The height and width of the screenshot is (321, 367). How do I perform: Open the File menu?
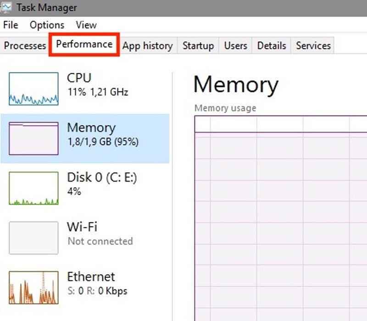point(10,25)
